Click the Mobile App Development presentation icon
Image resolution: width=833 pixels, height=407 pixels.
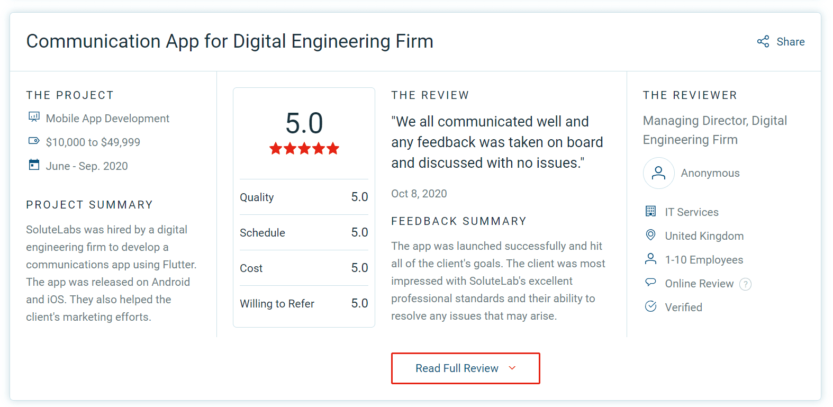(34, 117)
